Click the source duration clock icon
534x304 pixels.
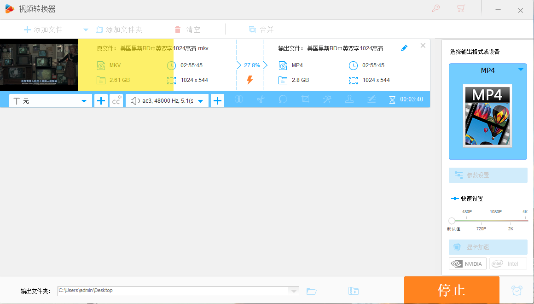[x=171, y=65]
